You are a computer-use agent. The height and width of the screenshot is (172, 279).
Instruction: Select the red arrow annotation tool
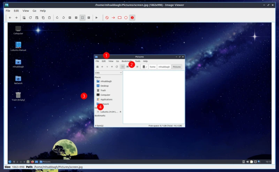coord(113,18)
